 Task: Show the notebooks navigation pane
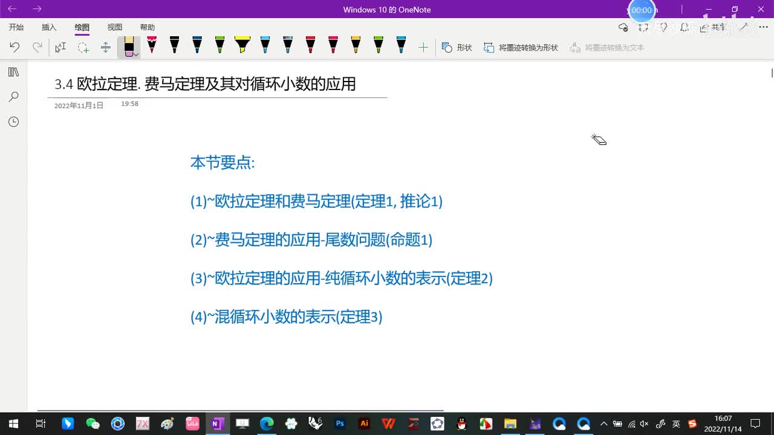(x=13, y=72)
